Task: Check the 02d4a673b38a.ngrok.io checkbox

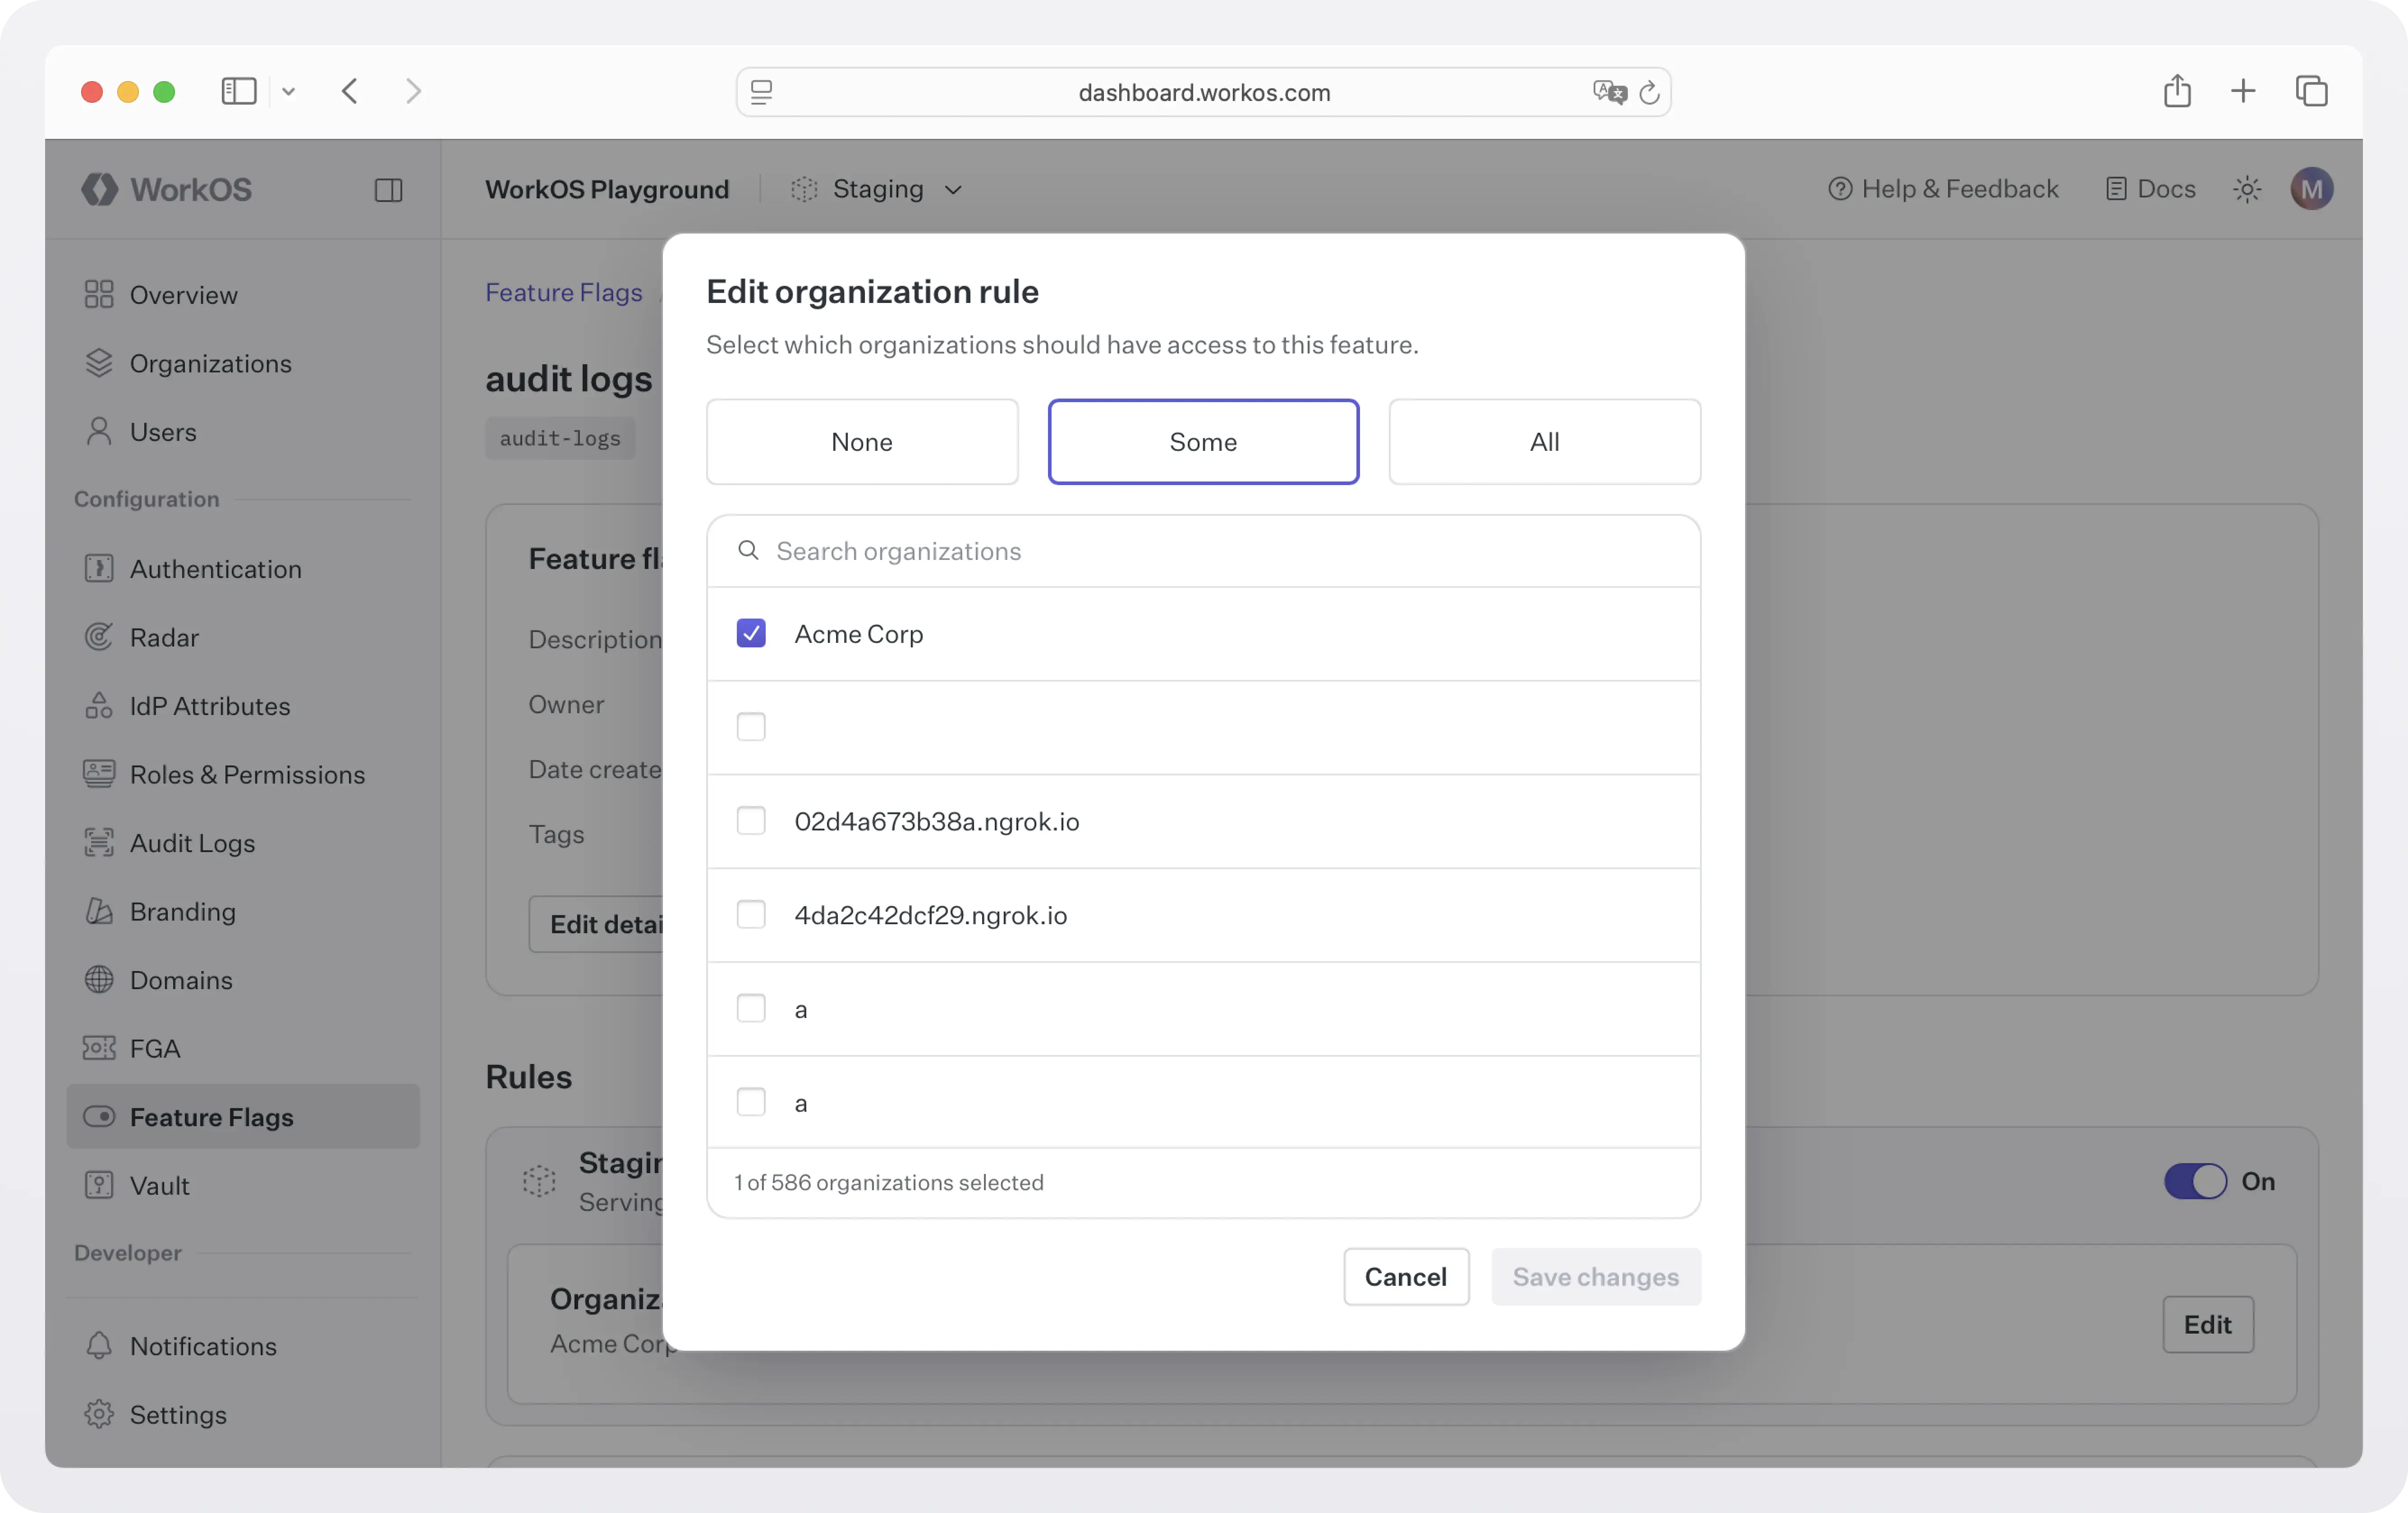Action: [x=751, y=821]
